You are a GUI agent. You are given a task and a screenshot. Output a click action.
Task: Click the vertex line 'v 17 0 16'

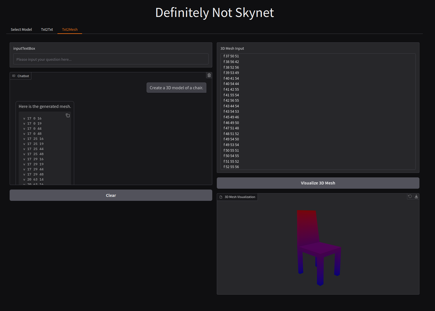click(32, 118)
